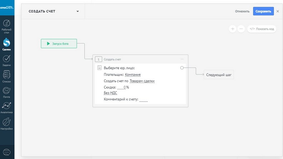Viewport: 283px width, 159px height.
Task: Click Показать код button
Action: (x=262, y=29)
